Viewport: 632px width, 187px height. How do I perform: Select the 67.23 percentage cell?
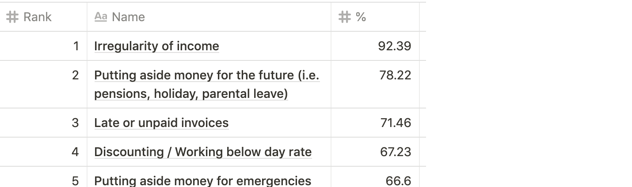click(375, 152)
